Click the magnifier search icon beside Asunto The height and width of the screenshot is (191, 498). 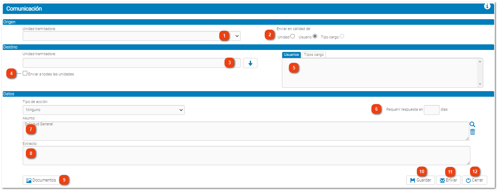pos(472,124)
